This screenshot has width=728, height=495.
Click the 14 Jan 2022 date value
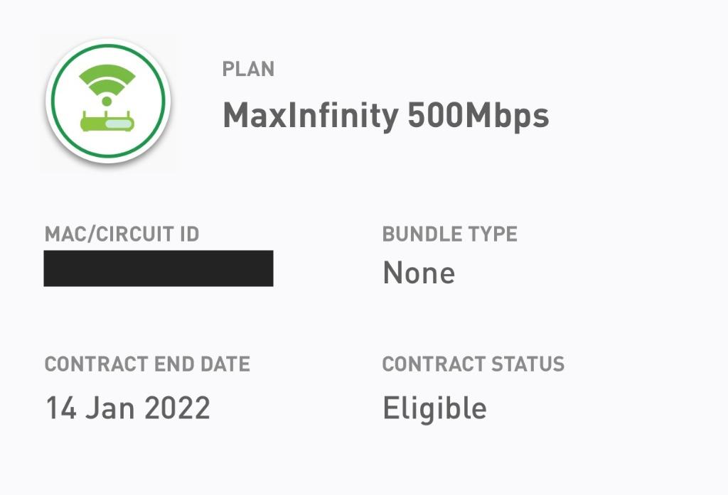(127, 407)
